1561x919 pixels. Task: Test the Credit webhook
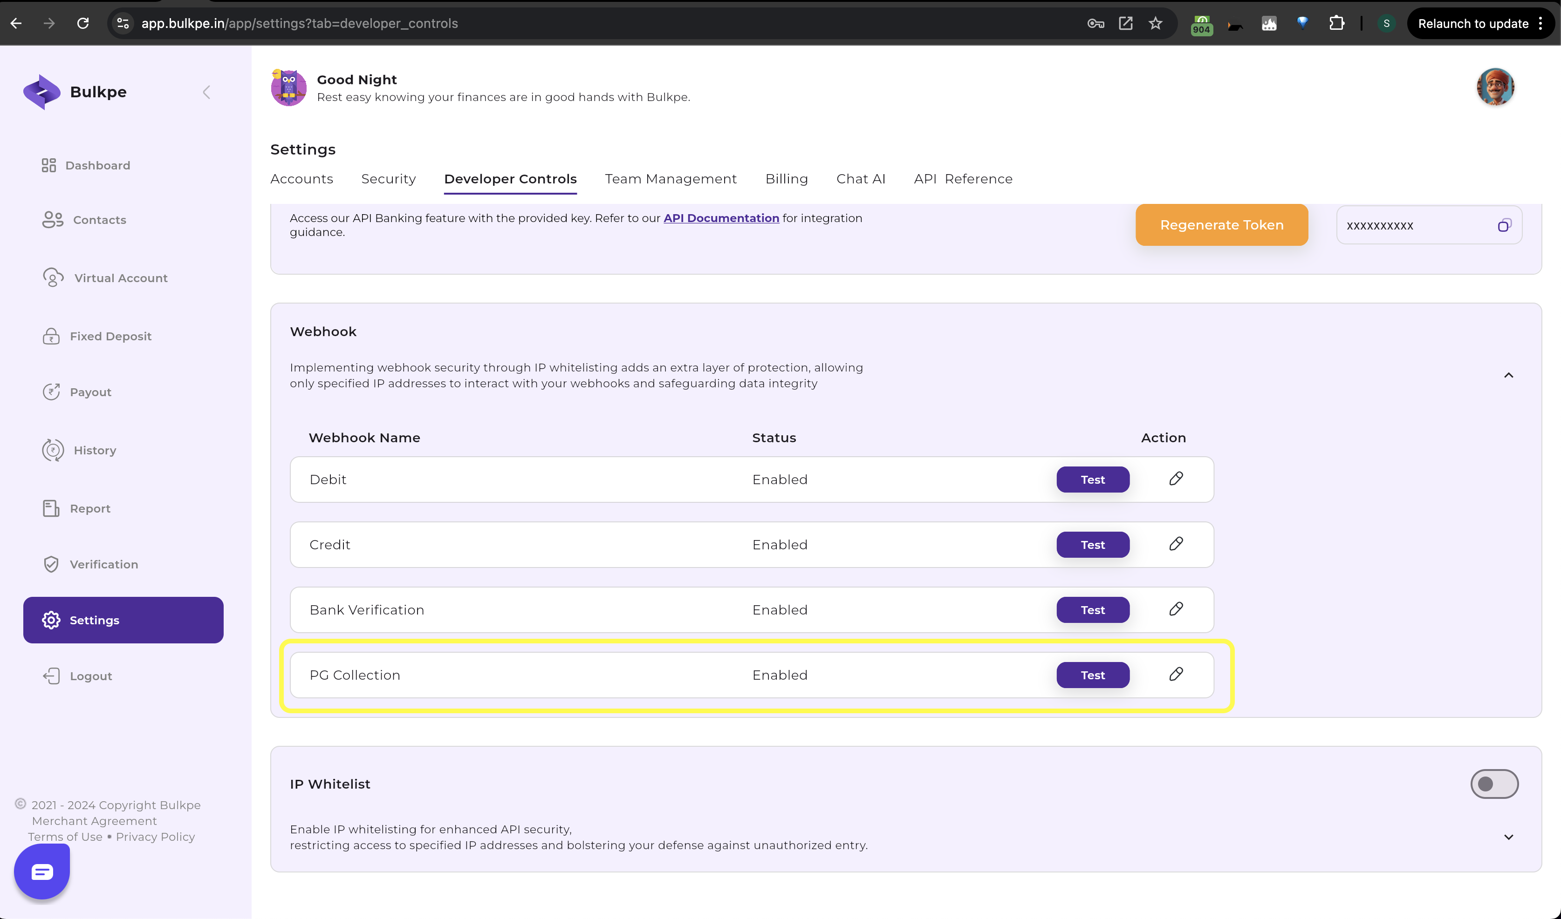(x=1093, y=544)
